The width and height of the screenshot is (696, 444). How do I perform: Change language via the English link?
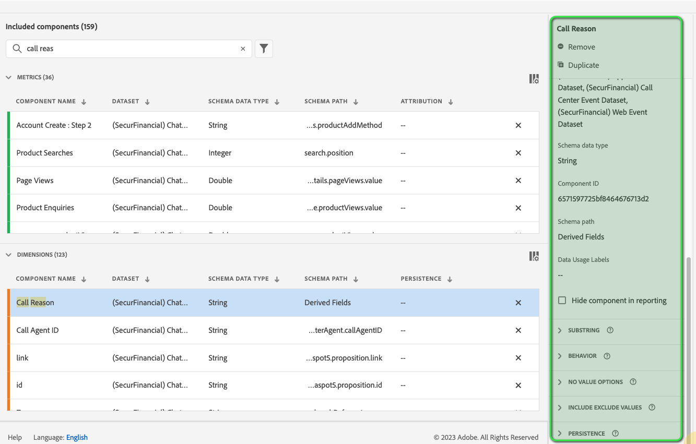click(x=77, y=437)
